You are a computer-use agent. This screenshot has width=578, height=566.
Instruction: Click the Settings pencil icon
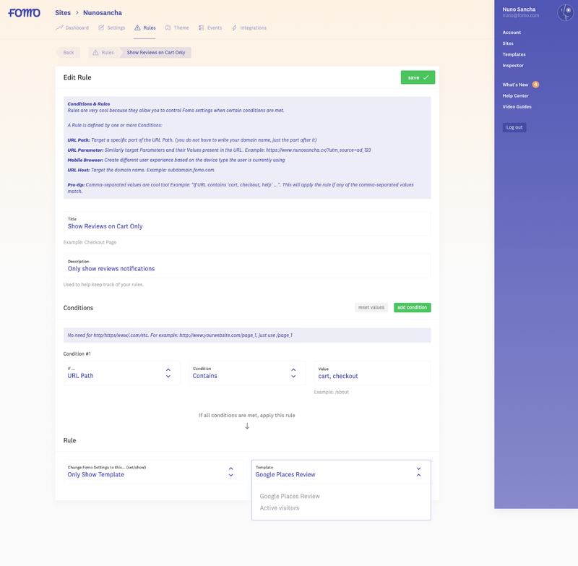coord(101,27)
